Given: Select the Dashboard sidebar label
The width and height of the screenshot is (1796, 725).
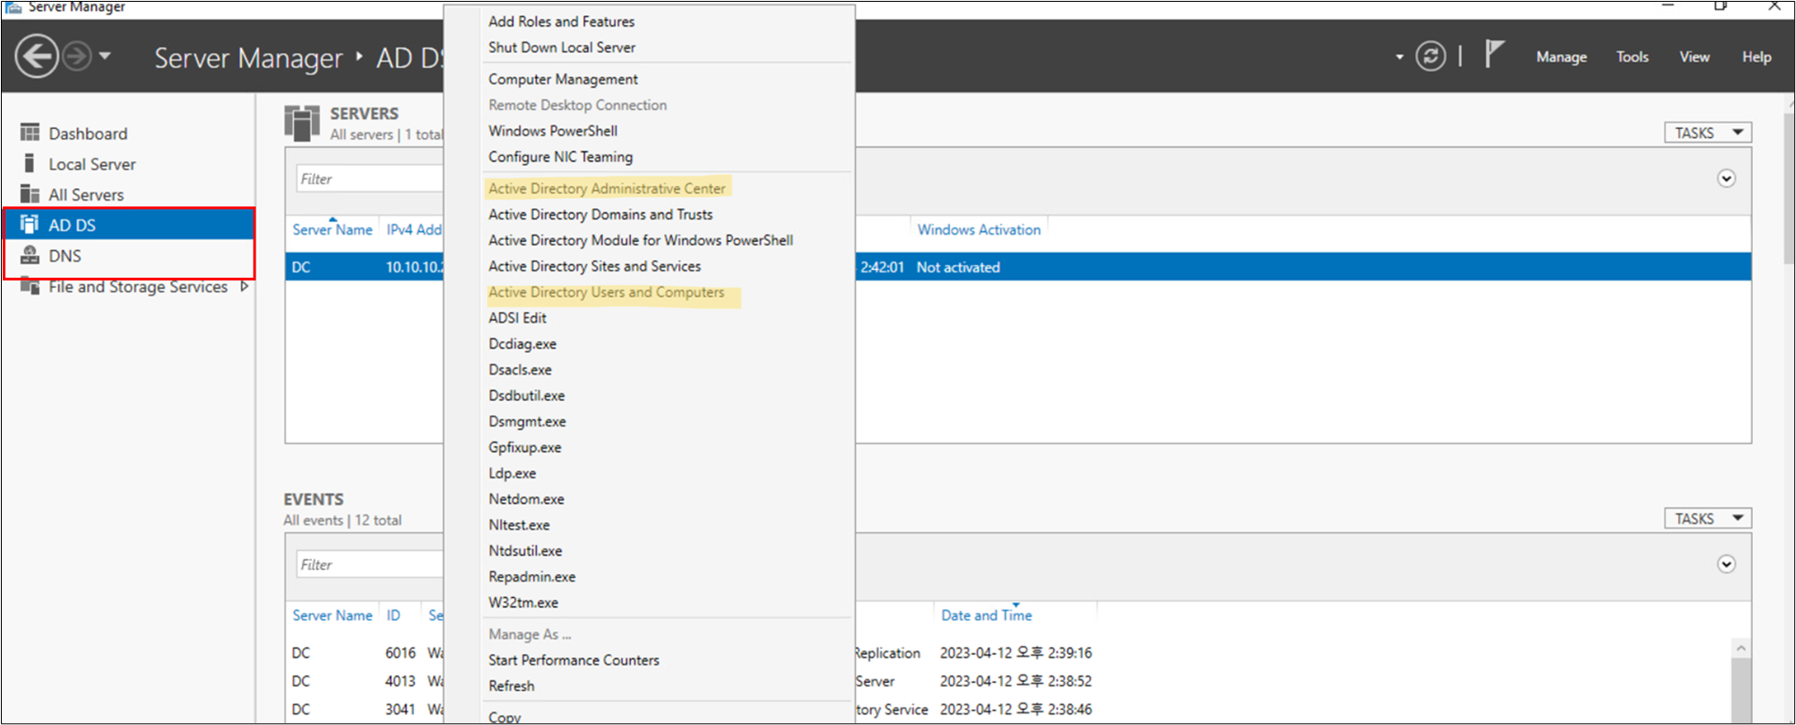Looking at the screenshot, I should coord(88,134).
